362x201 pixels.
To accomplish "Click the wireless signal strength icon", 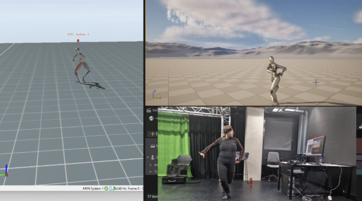I will pyautogui.click(x=115, y=189).
